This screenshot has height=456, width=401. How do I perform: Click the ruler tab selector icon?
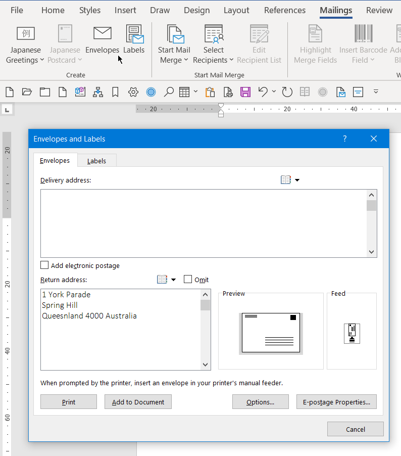click(7, 110)
